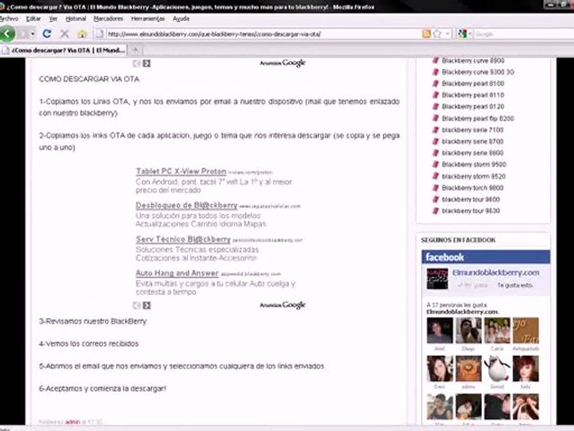Open Diego's Facebook fan photo
The height and width of the screenshot is (431, 574).
(468, 330)
